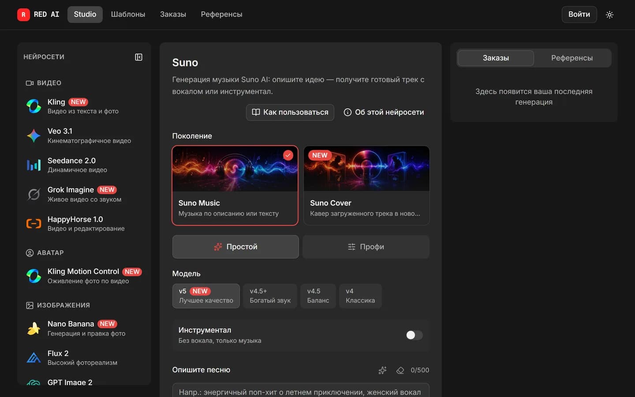Click the NEW badge on Suno Cover card
This screenshot has width=635, height=397.
pos(320,155)
